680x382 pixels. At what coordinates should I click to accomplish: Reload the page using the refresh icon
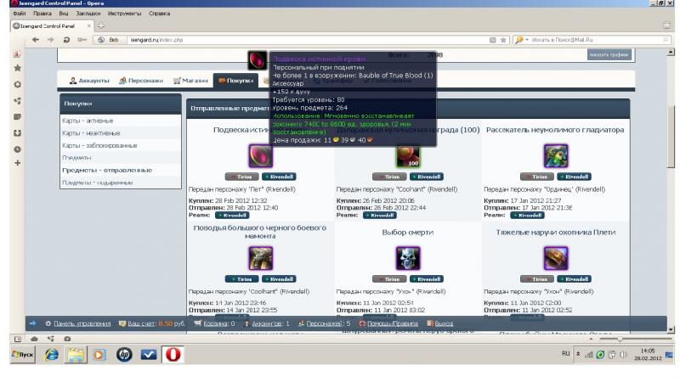click(x=66, y=39)
